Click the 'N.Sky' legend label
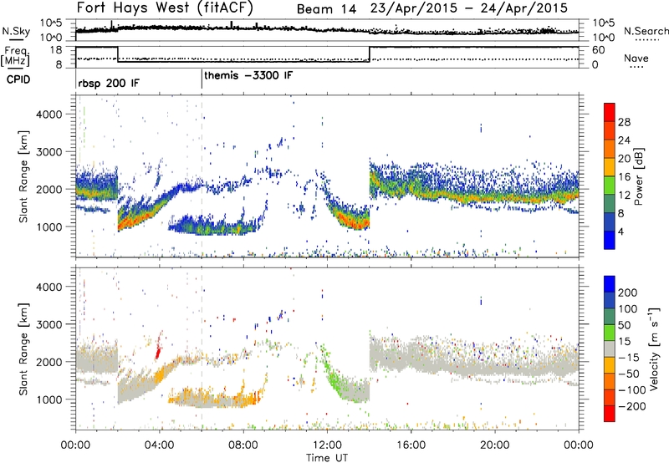Viewport: 669px width, 463px height. tap(16, 31)
